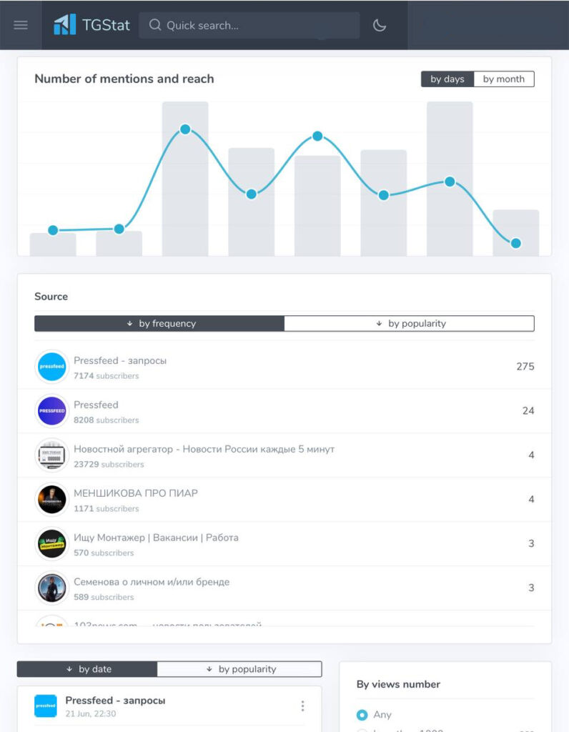Screen dimensions: 569x732
Task: Sort posts by date
Action: tap(86, 669)
